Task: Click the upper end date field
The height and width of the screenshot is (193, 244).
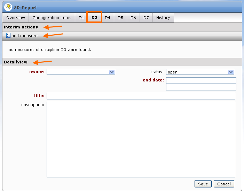Action: tap(201, 80)
